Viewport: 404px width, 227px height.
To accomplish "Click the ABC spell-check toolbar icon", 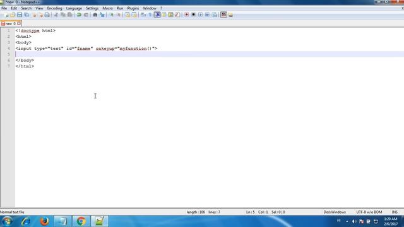I will [223, 15].
